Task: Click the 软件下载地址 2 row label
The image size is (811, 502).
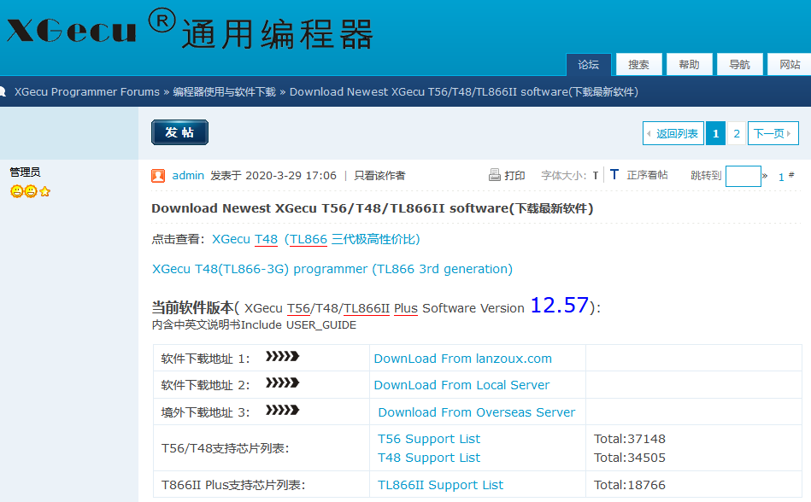Action: click(205, 385)
